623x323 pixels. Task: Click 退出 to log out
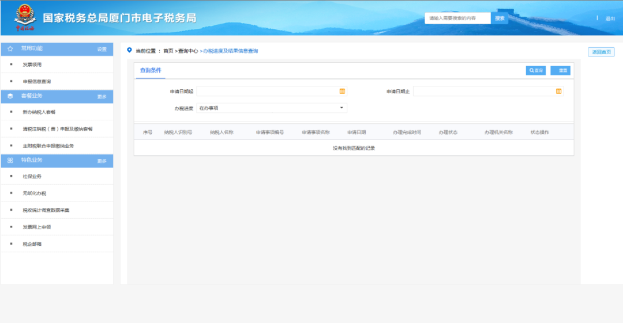[x=610, y=18]
